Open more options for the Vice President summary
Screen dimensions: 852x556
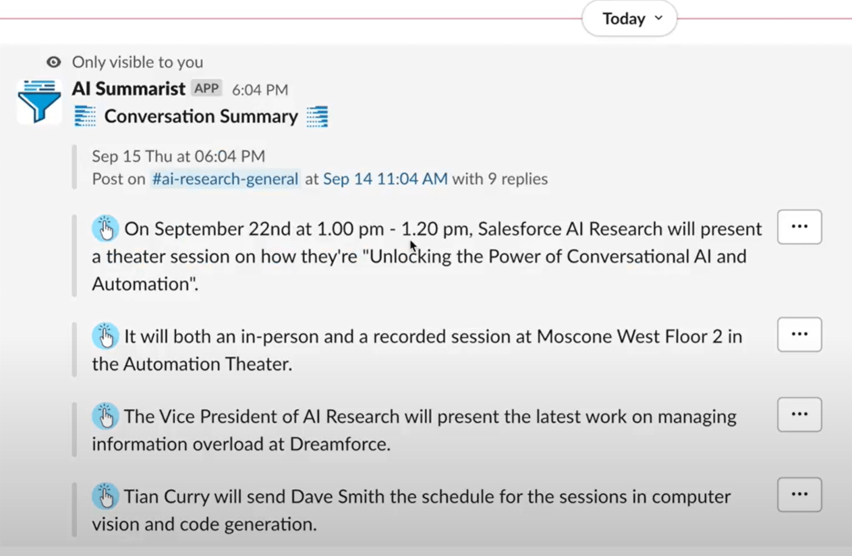(799, 414)
